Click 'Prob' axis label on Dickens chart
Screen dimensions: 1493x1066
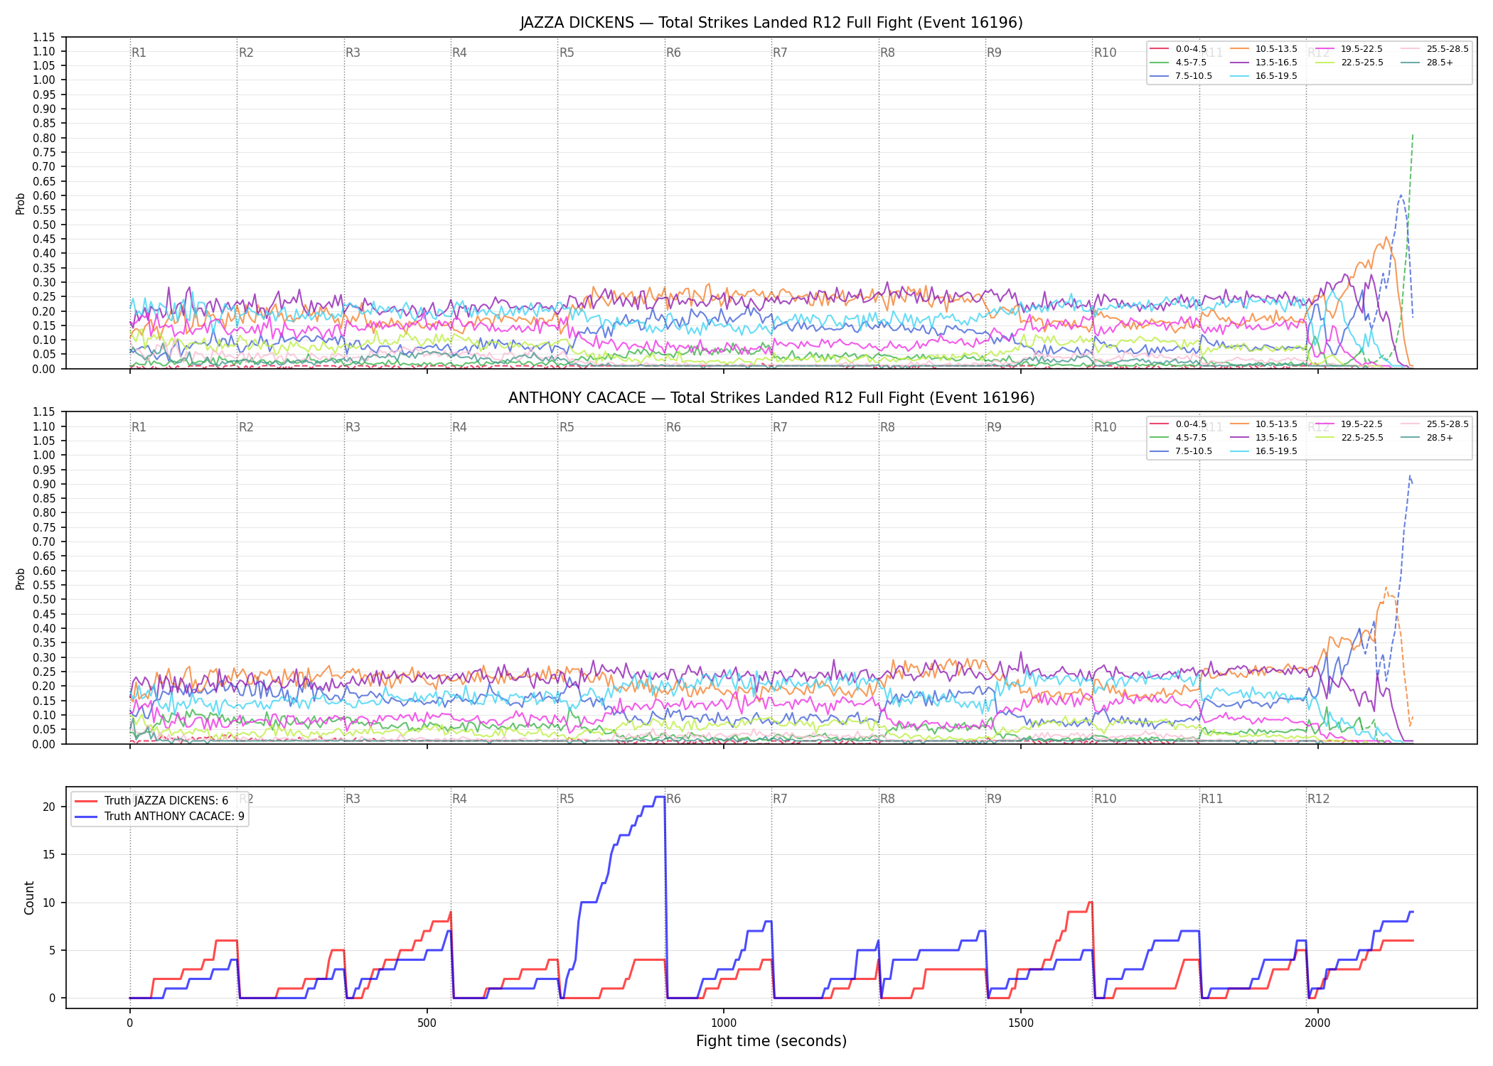21,204
